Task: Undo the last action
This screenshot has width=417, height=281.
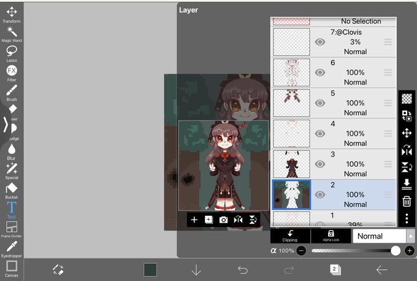Action: [x=243, y=270]
